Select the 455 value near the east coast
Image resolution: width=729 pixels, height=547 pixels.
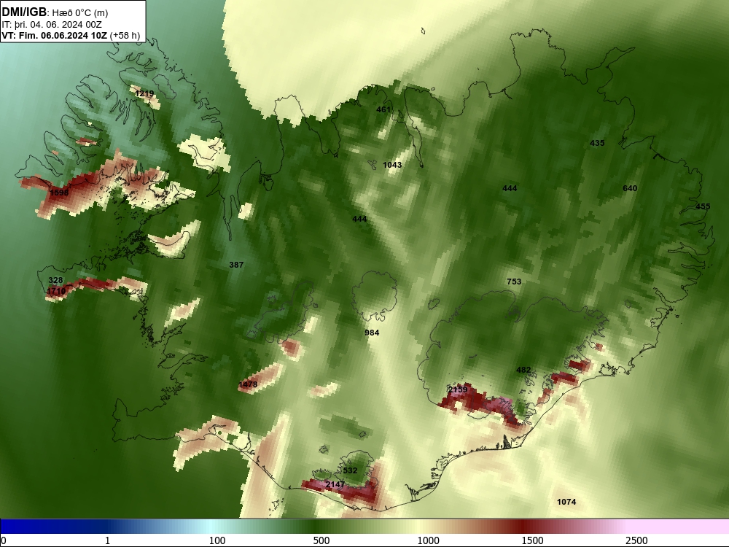[x=703, y=206]
